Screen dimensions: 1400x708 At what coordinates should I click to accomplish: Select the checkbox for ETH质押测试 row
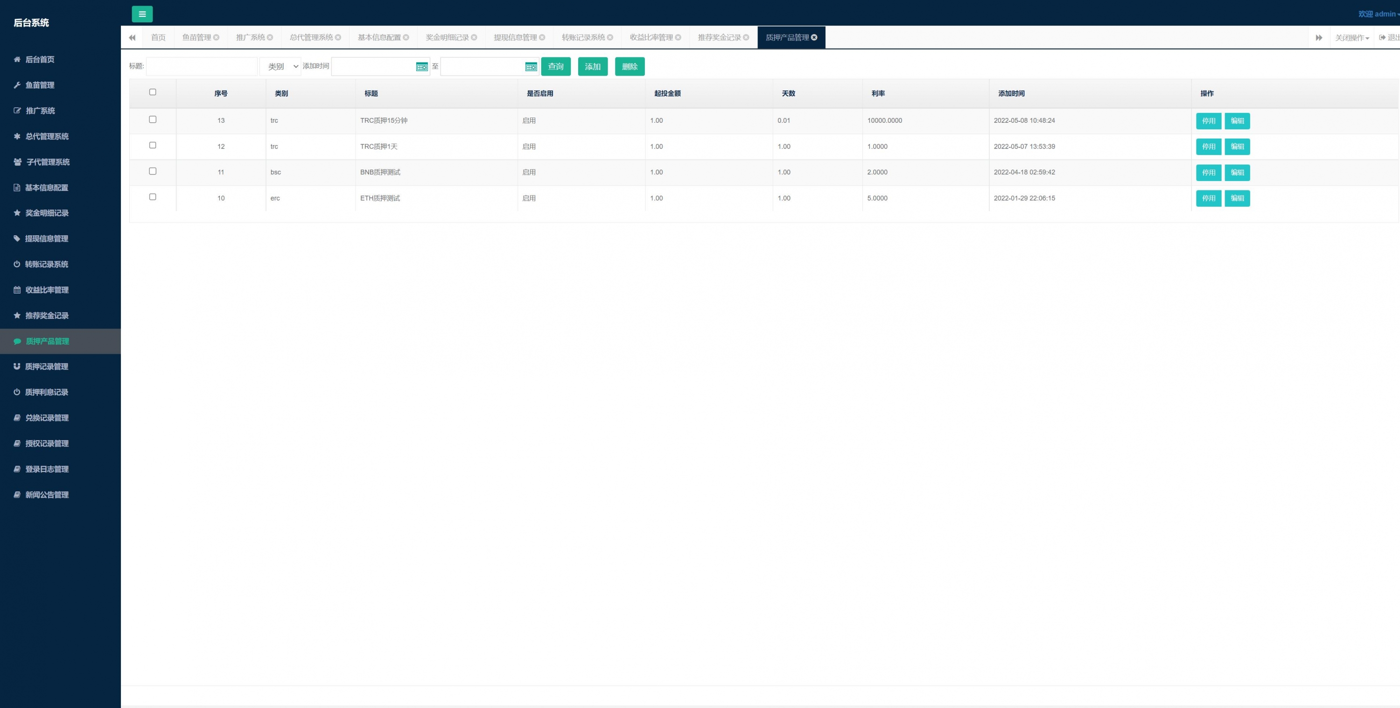point(153,197)
